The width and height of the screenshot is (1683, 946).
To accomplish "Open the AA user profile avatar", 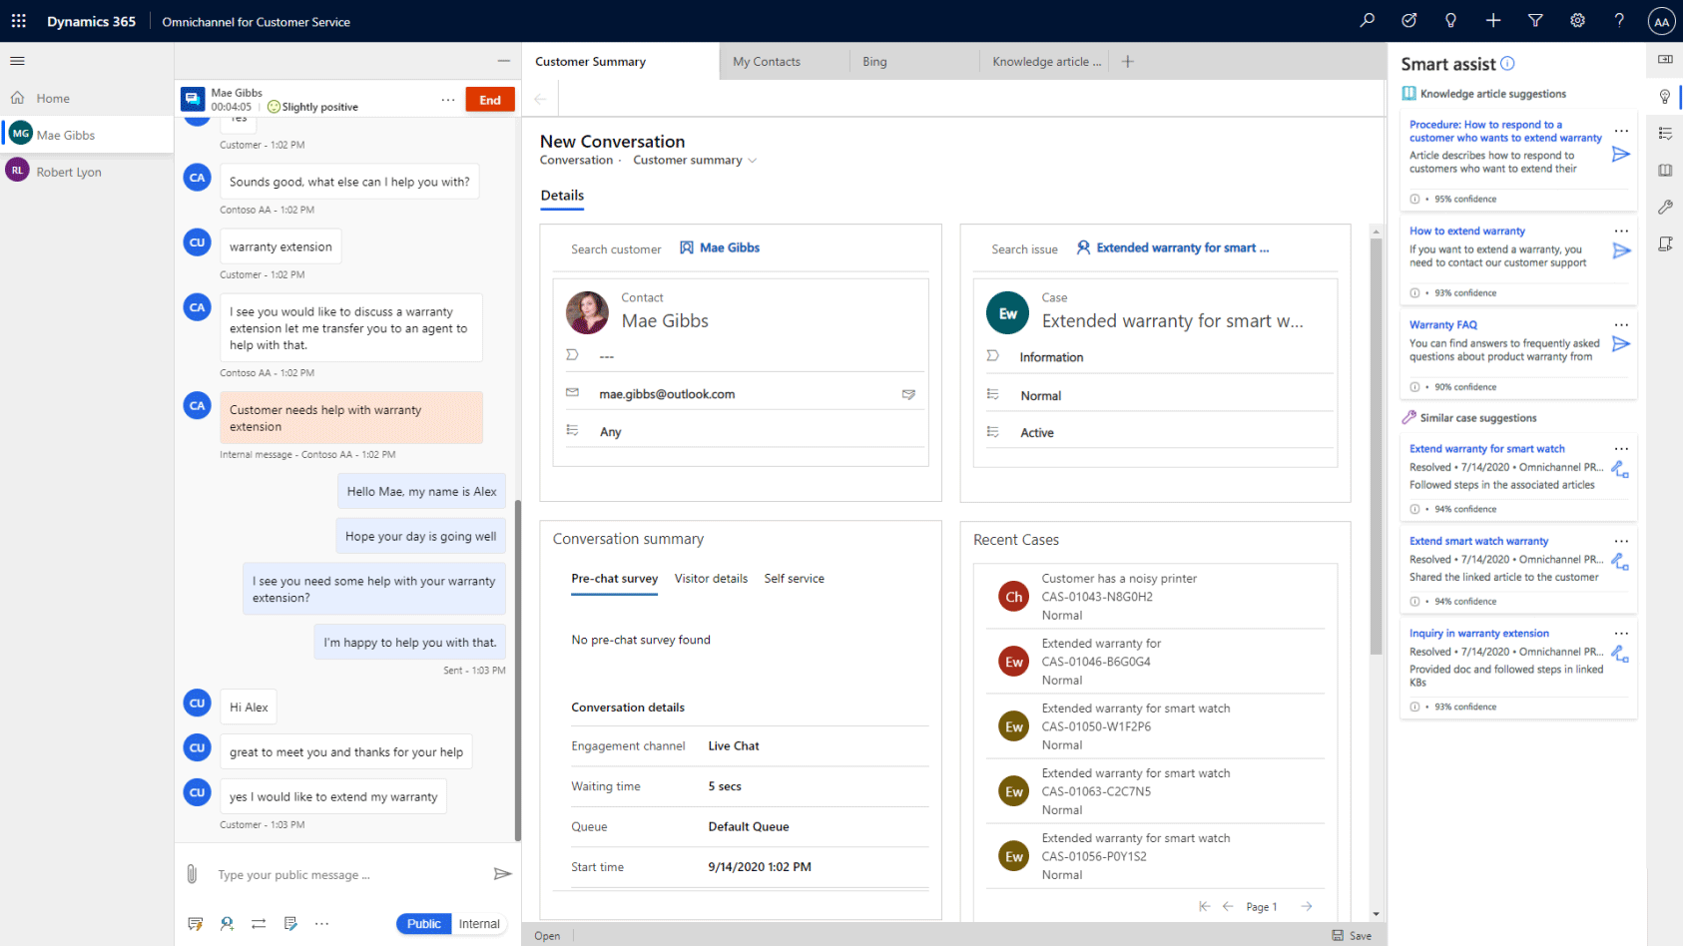I will tap(1661, 21).
